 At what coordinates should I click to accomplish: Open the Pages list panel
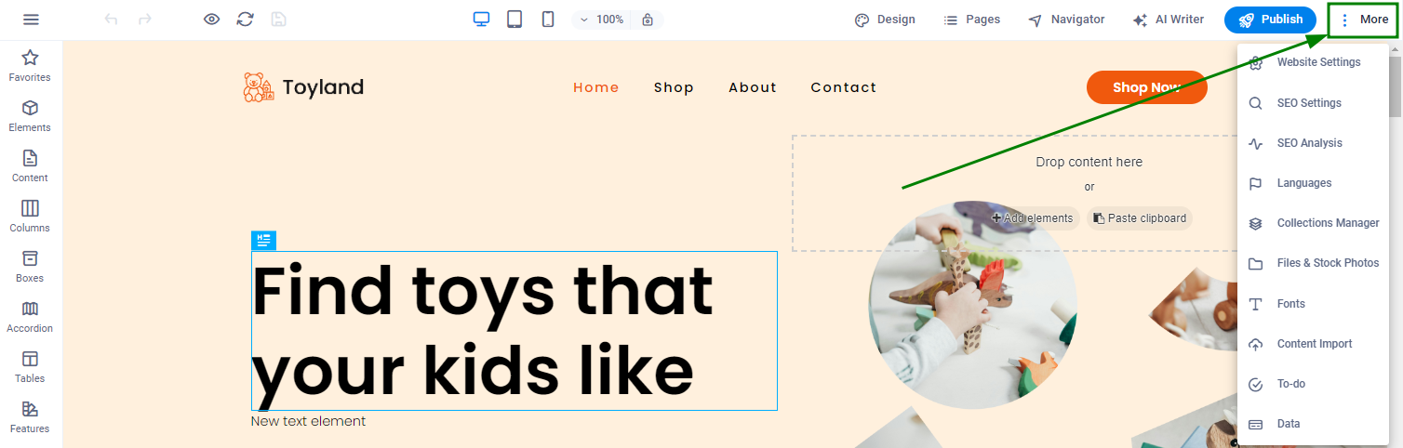971,20
